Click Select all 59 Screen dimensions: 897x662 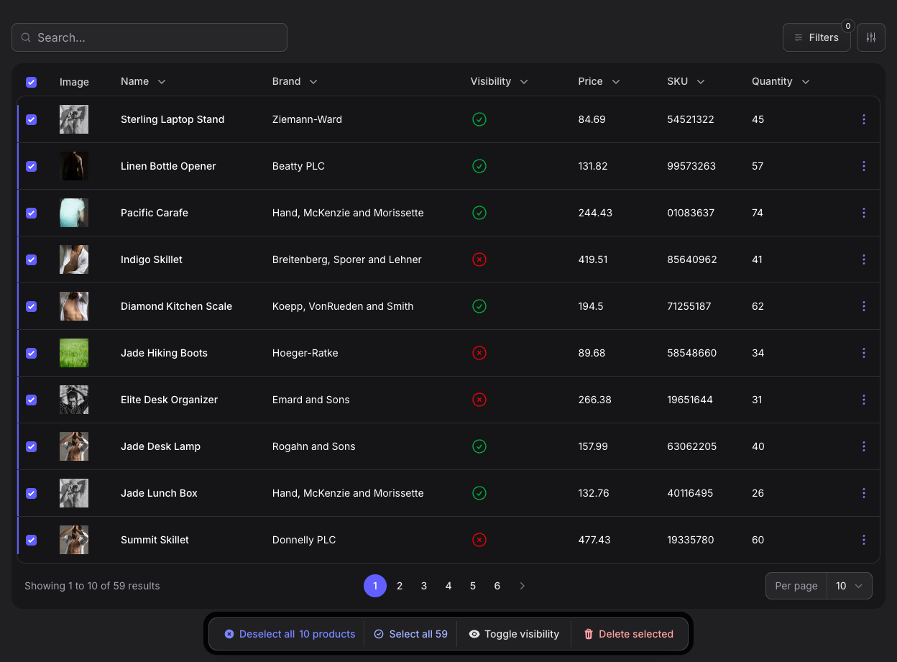(410, 634)
